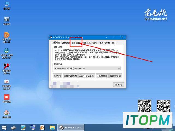Viewport: 175px width, 131px height.
Task: Open the monitor-with-tools taskbar icon
Action: coord(23,127)
